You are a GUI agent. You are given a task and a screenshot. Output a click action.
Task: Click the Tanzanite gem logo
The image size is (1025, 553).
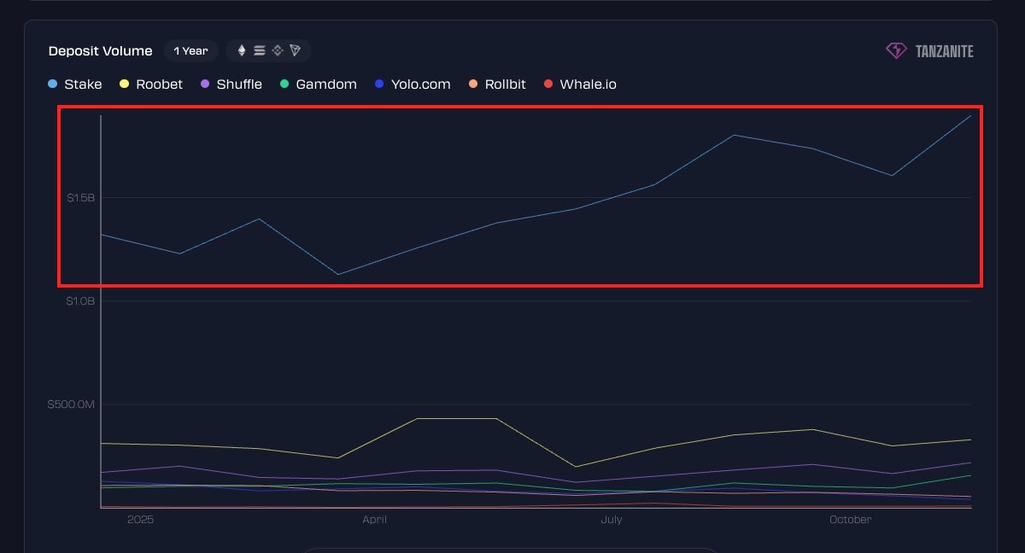pos(896,51)
